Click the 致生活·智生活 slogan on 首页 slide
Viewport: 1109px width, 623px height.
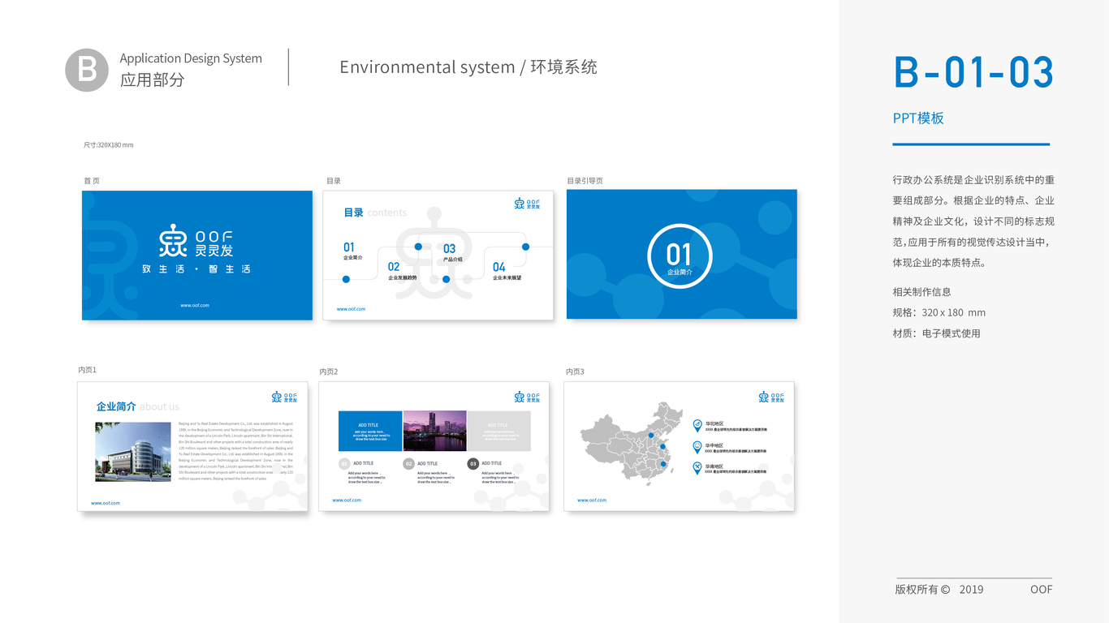pyautogui.click(x=196, y=269)
